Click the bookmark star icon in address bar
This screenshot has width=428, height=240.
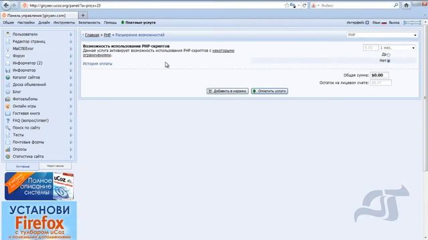tap(287, 5)
